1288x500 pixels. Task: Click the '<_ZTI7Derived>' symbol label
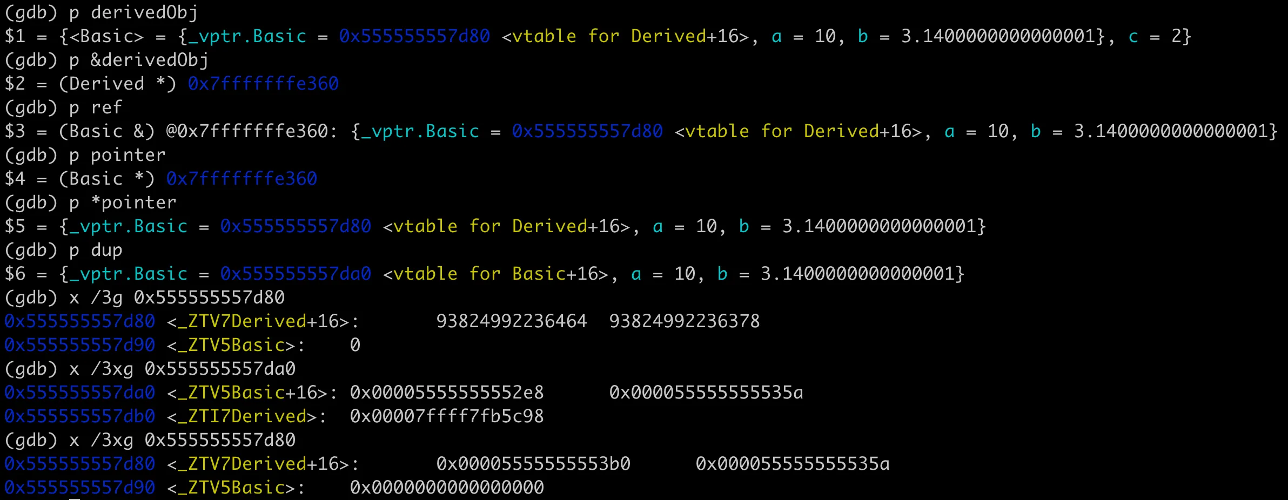[247, 416]
